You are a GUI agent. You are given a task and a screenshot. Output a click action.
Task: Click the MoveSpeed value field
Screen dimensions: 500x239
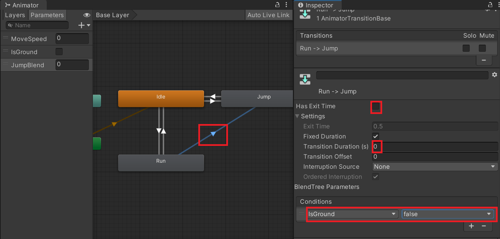[x=72, y=38]
